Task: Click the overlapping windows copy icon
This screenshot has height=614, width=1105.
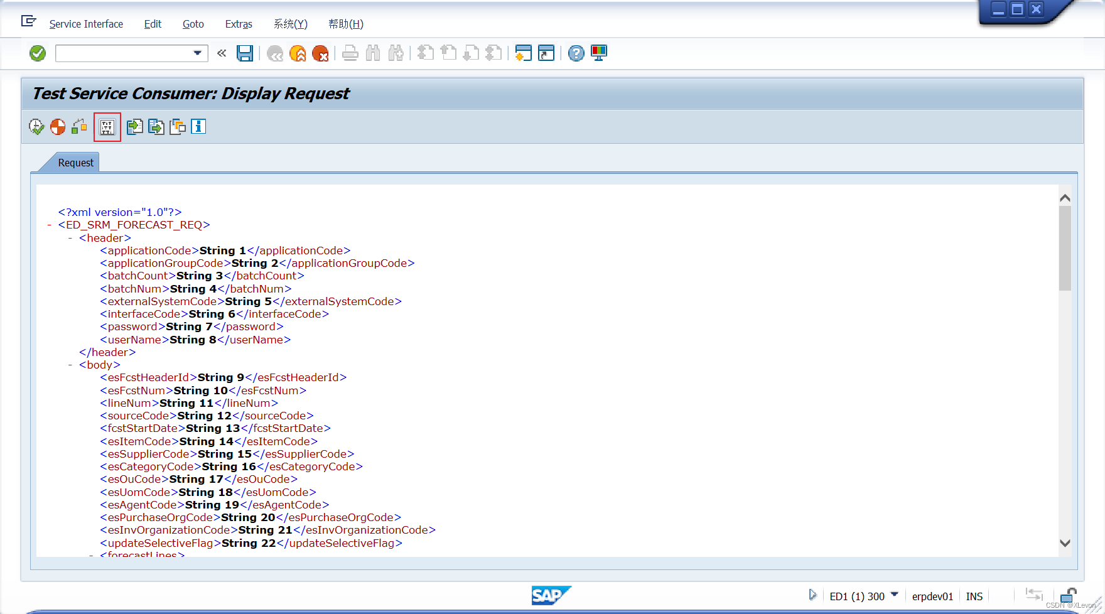Action: [178, 127]
